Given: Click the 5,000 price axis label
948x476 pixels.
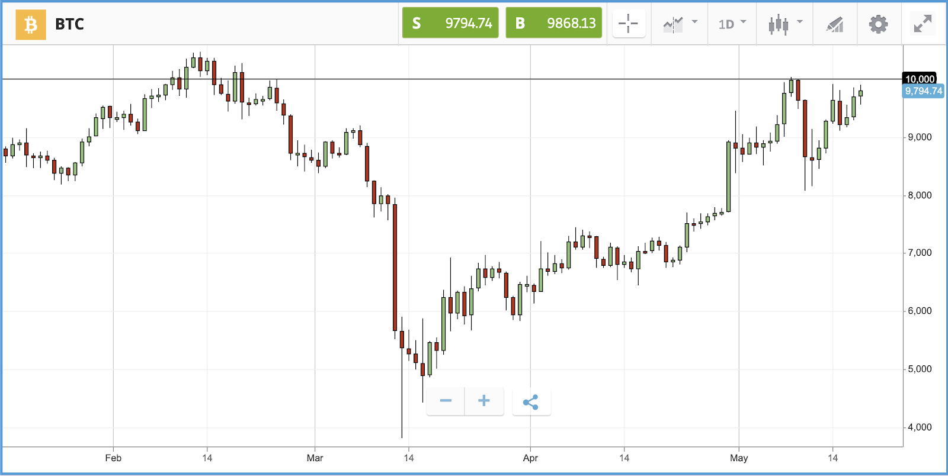Looking at the screenshot, I should point(920,369).
